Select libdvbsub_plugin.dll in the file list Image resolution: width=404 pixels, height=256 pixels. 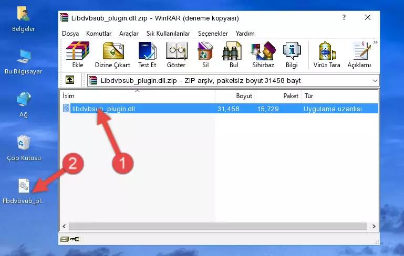[103, 109]
